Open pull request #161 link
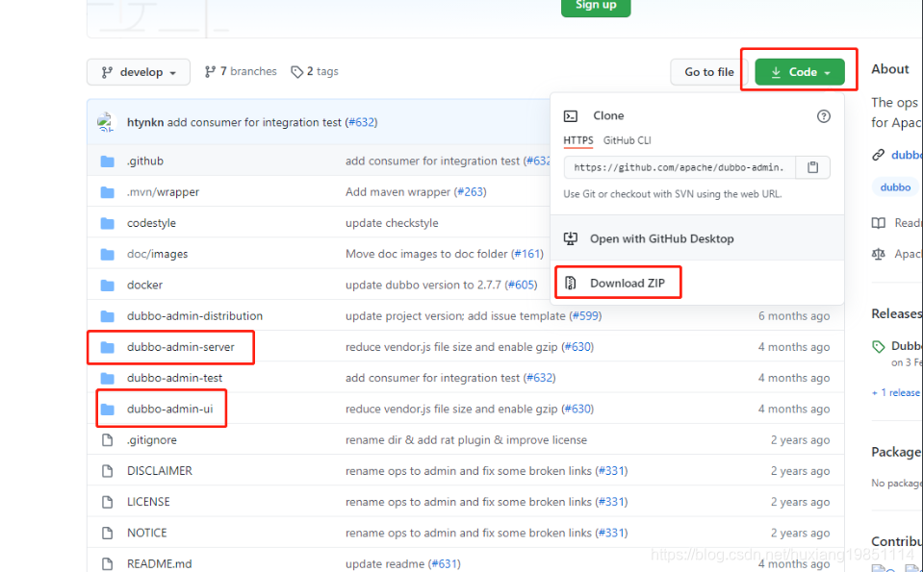Image resolution: width=923 pixels, height=572 pixels. point(527,254)
